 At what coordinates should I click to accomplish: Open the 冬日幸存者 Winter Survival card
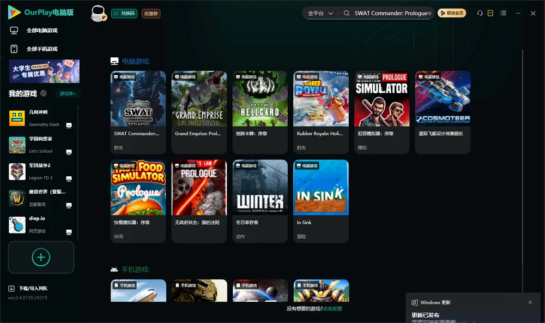point(260,201)
